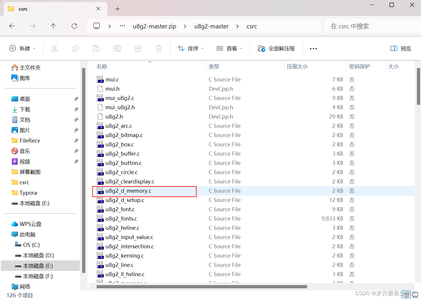Click the Share icon in toolbar
Image resolution: width=421 pixels, height=299 pixels.
click(138, 48)
